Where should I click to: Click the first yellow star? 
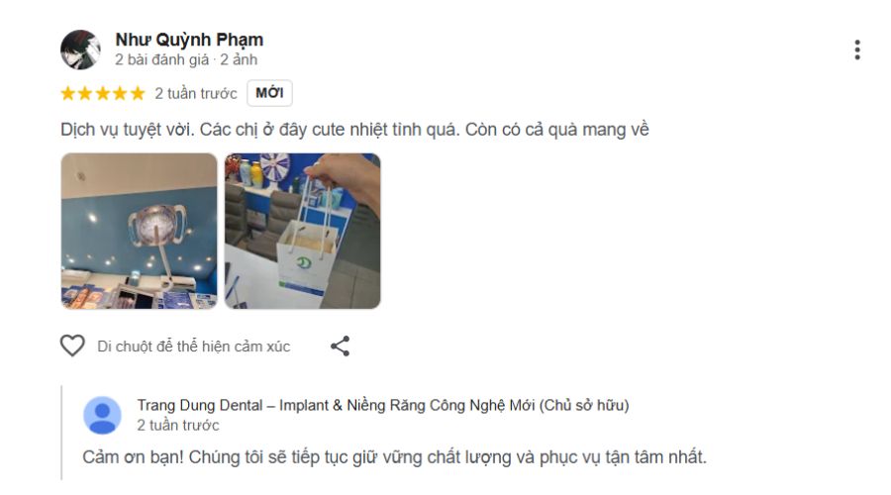(x=68, y=93)
